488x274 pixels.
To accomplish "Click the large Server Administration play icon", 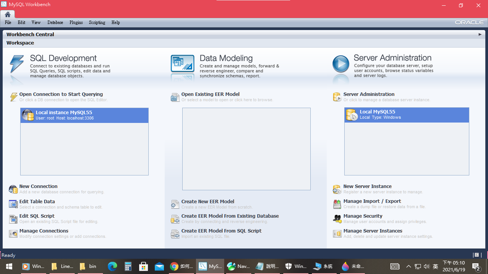I will 340,64.
